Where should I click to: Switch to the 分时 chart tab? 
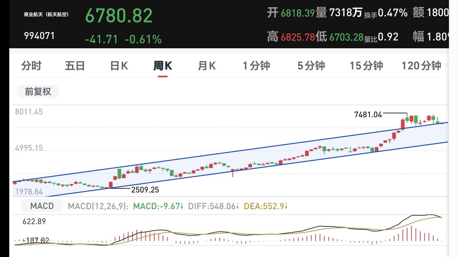pyautogui.click(x=31, y=66)
